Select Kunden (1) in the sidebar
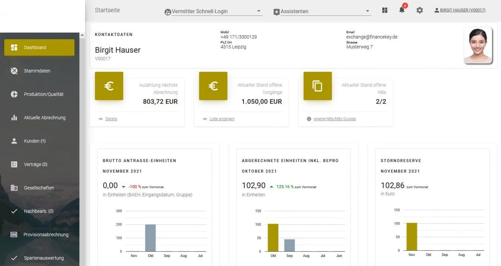Viewport: 501px width, 266px height. click(x=35, y=141)
